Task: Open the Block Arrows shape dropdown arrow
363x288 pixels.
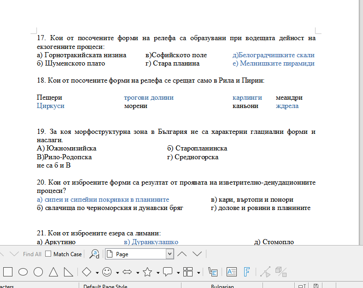Action: click(138, 272)
